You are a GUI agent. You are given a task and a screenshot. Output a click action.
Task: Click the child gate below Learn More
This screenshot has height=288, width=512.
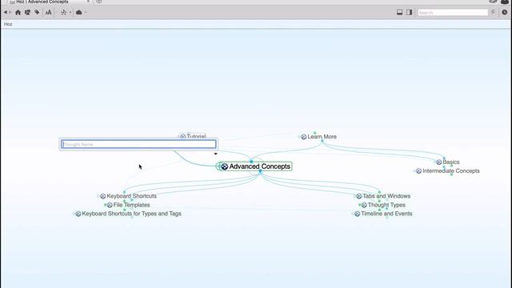[322, 141]
